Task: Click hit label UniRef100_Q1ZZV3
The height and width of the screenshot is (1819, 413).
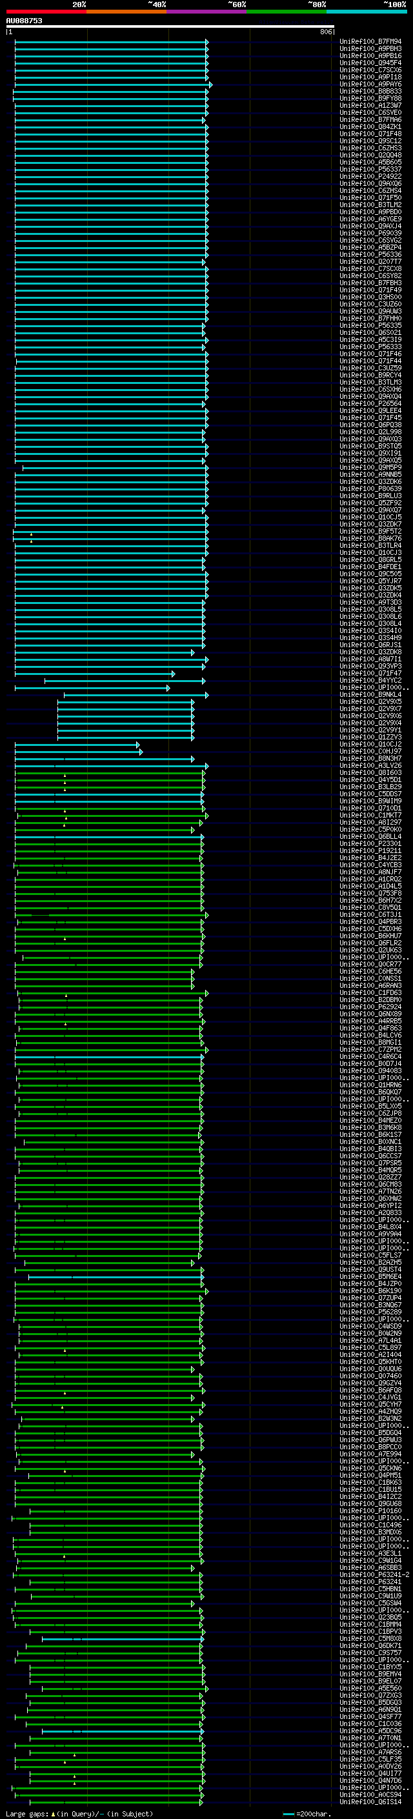Action: point(370,736)
